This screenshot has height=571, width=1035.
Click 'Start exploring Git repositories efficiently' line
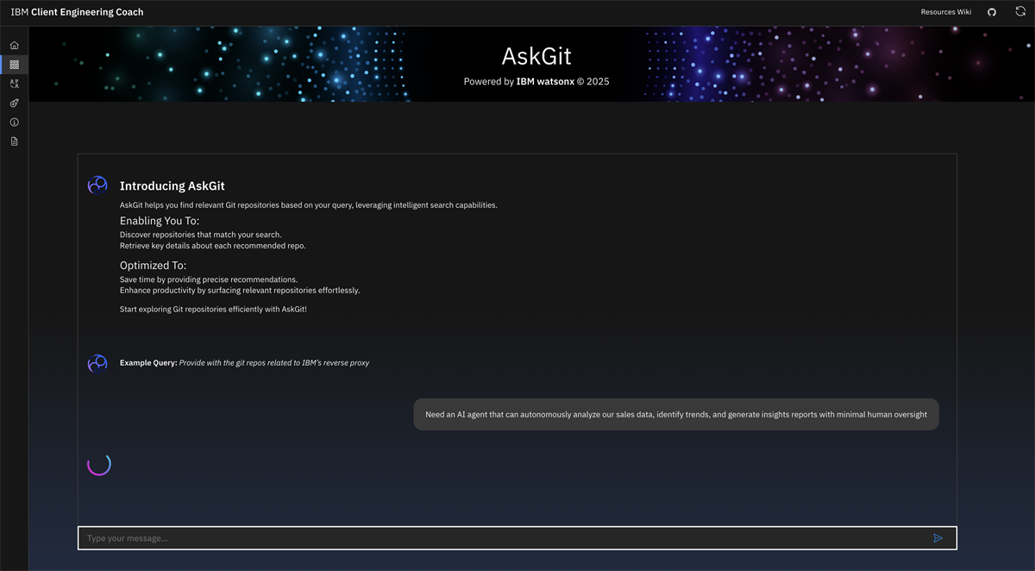pos(213,309)
